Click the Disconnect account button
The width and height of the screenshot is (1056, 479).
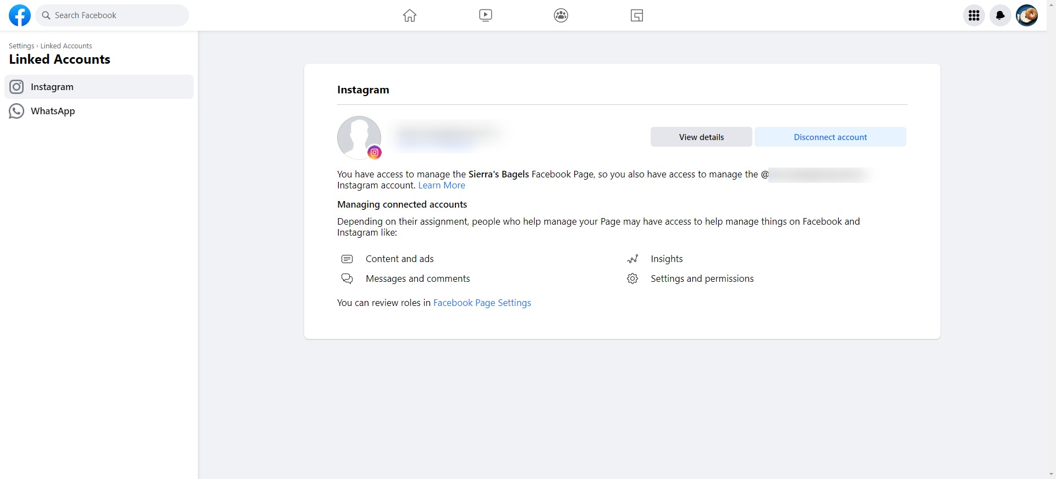point(830,137)
